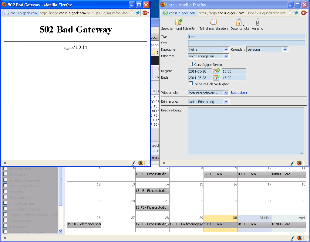
Task: Open Teilnehmer einladen from the toolbar
Action: click(214, 22)
